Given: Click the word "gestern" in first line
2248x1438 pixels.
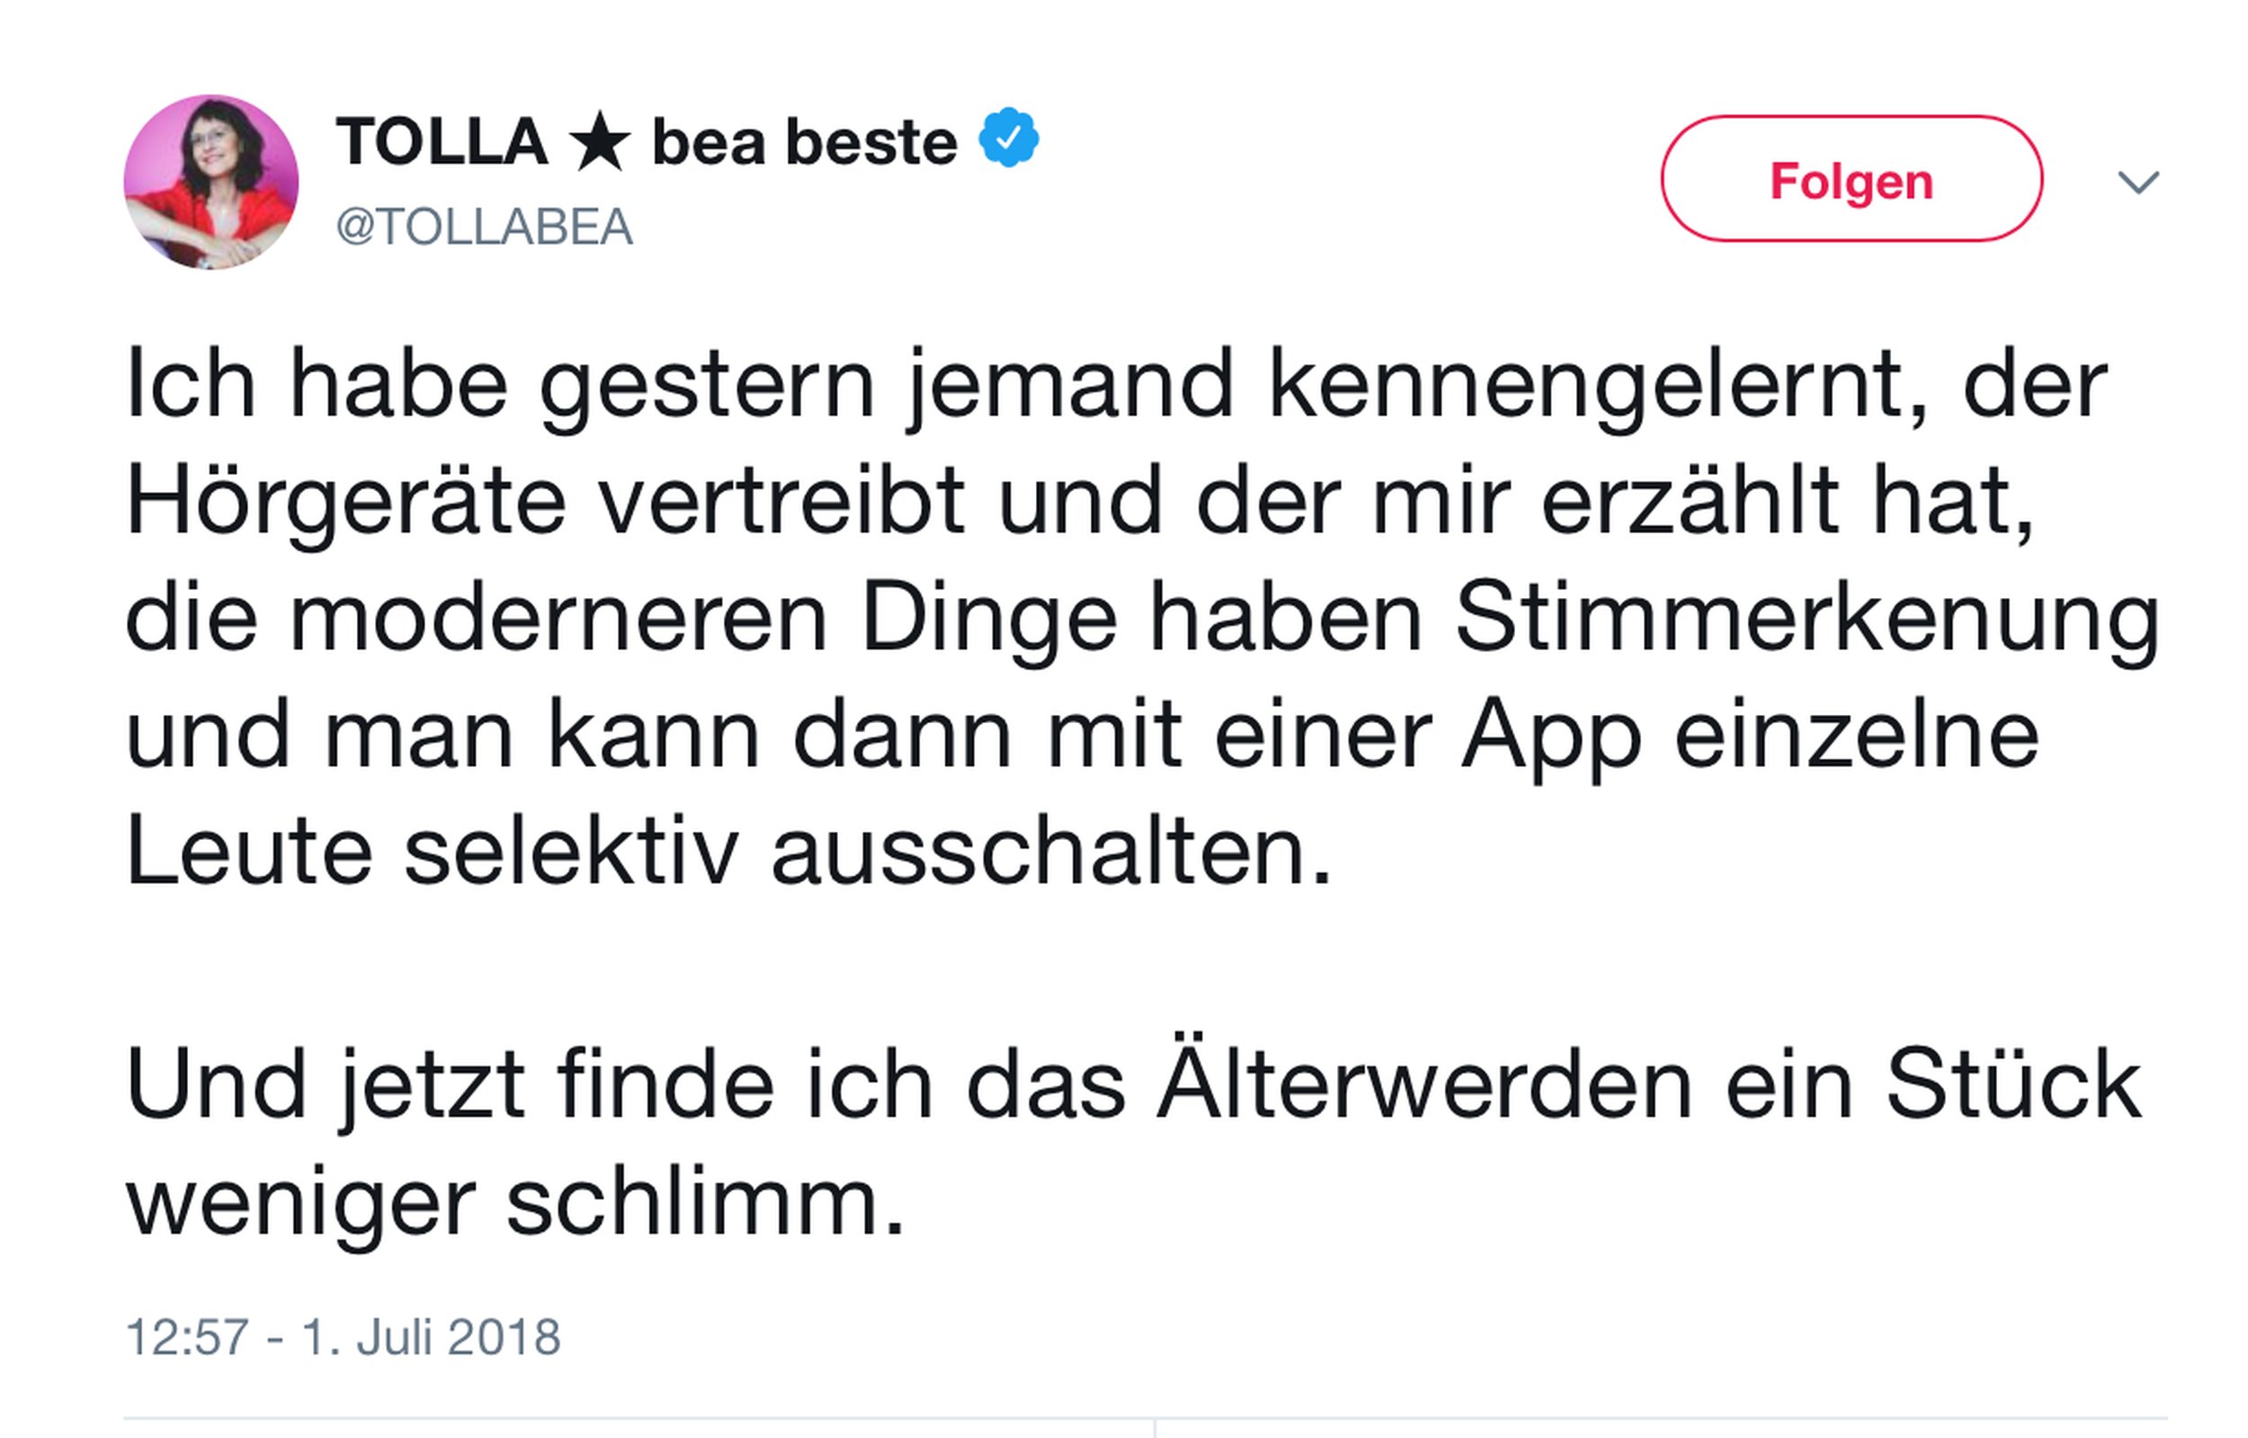Looking at the screenshot, I should 707,385.
